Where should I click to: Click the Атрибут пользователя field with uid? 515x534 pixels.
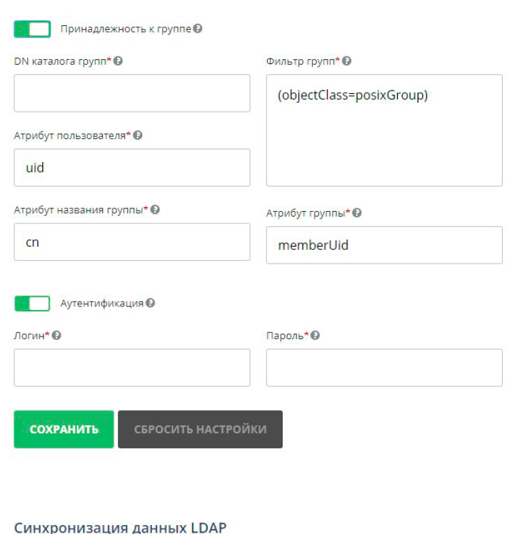click(131, 168)
